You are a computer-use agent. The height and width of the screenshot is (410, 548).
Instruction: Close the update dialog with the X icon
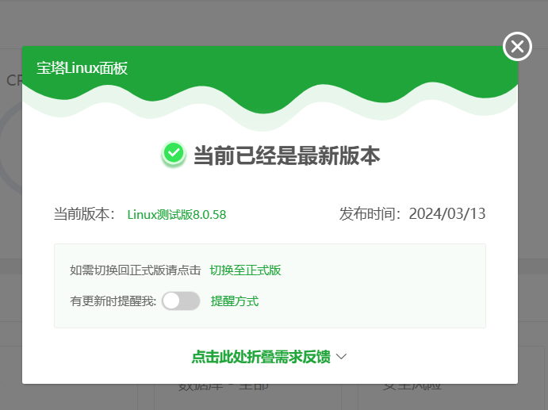tap(517, 46)
